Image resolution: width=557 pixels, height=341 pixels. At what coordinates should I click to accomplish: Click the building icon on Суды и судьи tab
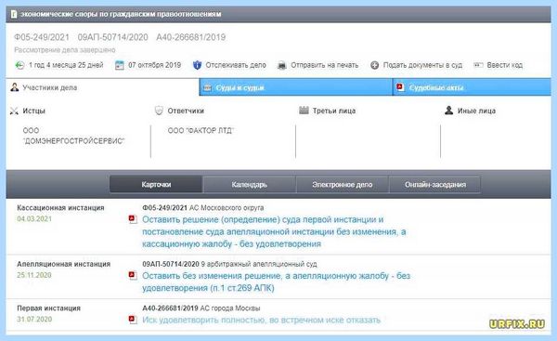(x=207, y=87)
